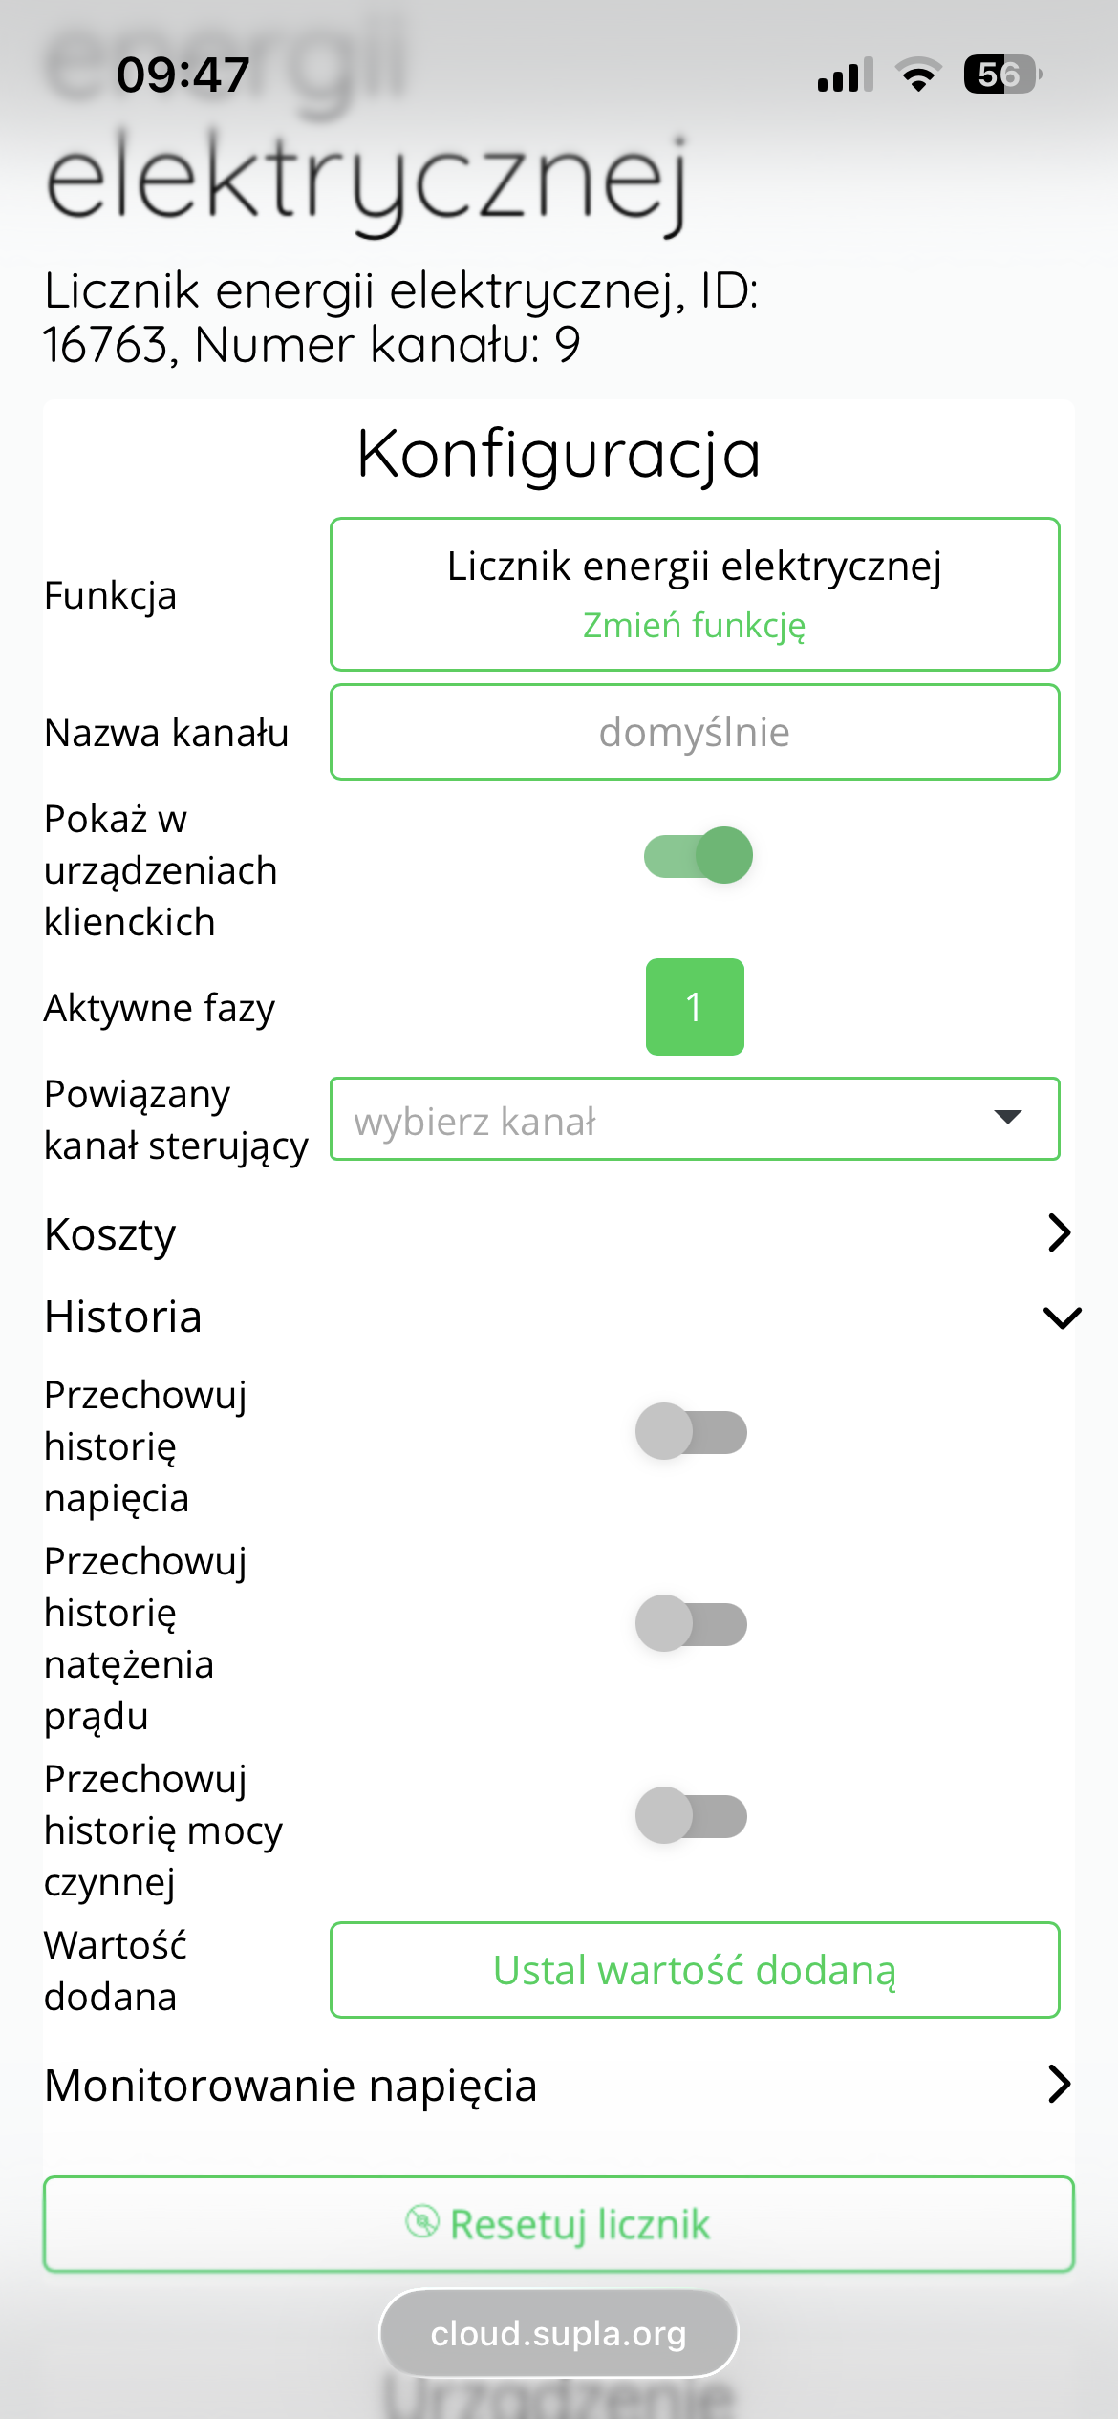Expand the Koszty section chevron
Image resolution: width=1118 pixels, height=2419 pixels.
1060,1232
